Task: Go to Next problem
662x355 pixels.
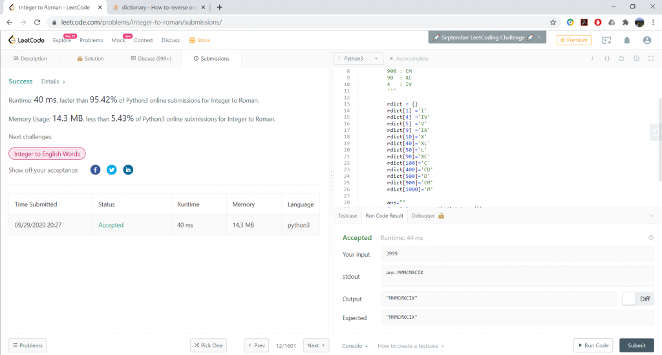Action: [x=315, y=345]
